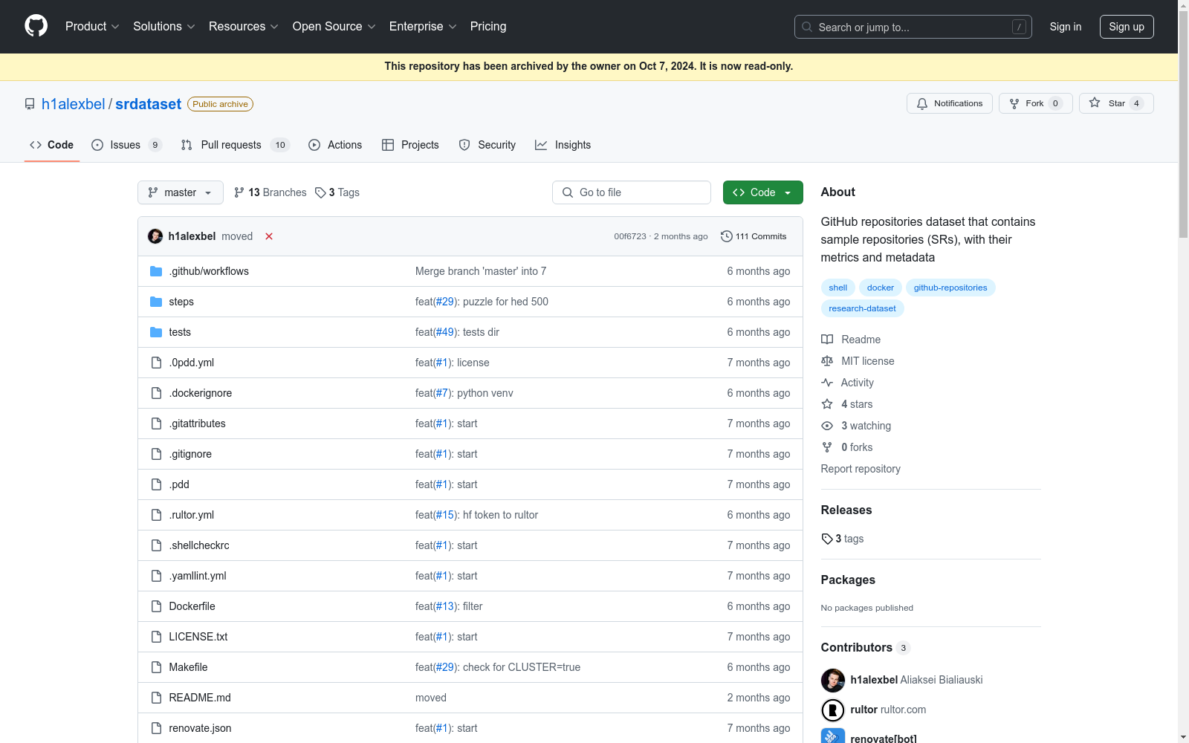Click the shell topic tag
Viewport: 1189px width, 743px height.
838,288
